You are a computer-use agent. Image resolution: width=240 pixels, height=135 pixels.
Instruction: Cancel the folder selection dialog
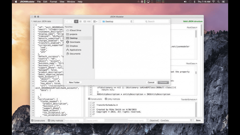151,82
